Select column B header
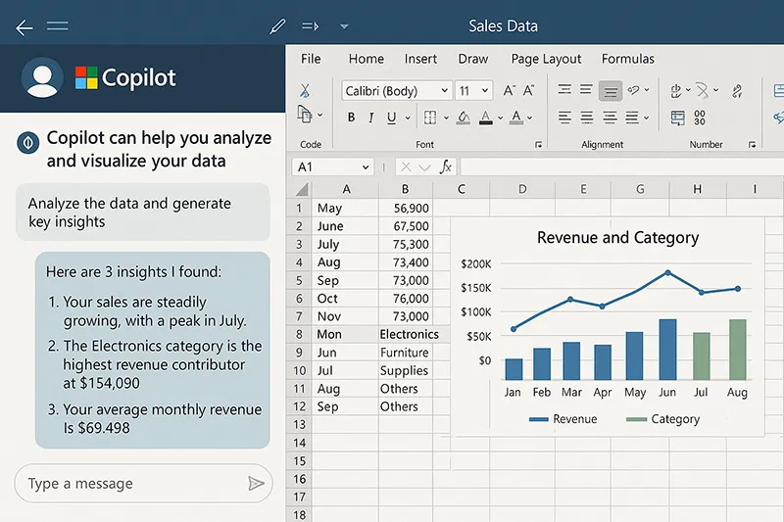Image resolution: width=784 pixels, height=522 pixels. click(x=405, y=189)
